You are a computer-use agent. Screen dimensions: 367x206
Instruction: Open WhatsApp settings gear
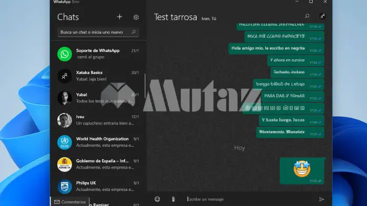point(136,17)
